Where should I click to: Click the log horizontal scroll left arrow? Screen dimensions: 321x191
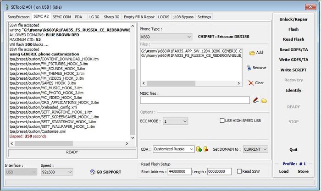pyautogui.click(x=11, y=143)
